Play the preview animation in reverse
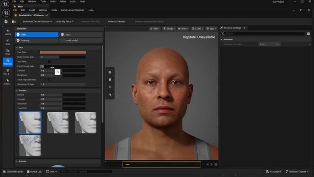 [207, 164]
